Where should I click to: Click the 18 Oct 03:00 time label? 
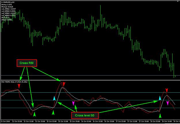pyautogui.click(x=156, y=121)
